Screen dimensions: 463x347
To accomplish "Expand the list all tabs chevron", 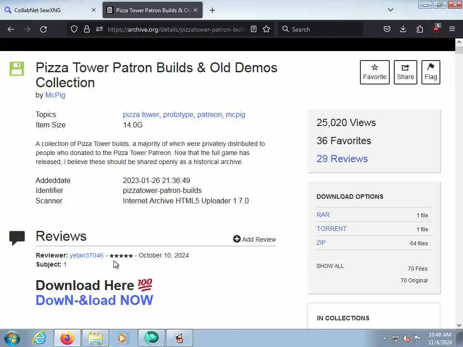I will 390,10.
